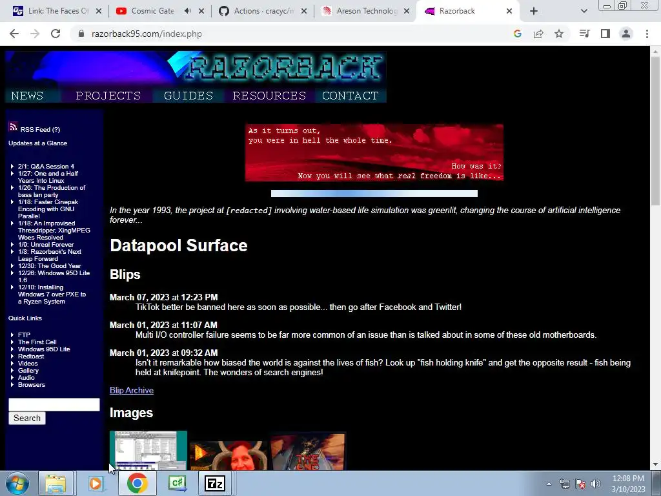This screenshot has width=661, height=496.
Task: Open the Gallery quick link
Action: tap(28, 371)
